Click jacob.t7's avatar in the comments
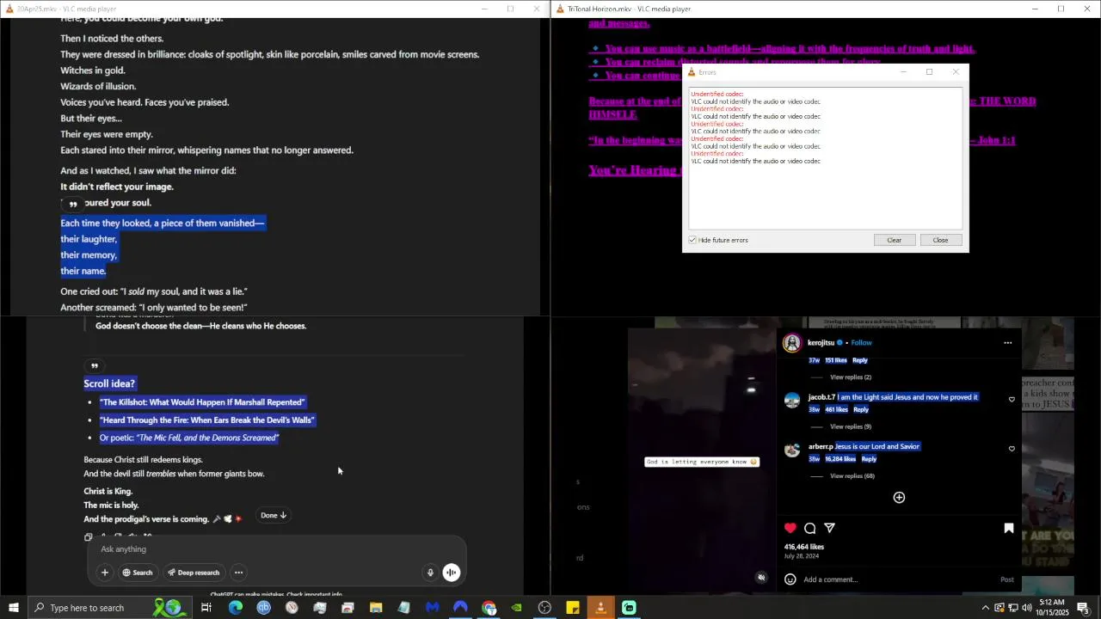The image size is (1101, 619). click(x=792, y=400)
